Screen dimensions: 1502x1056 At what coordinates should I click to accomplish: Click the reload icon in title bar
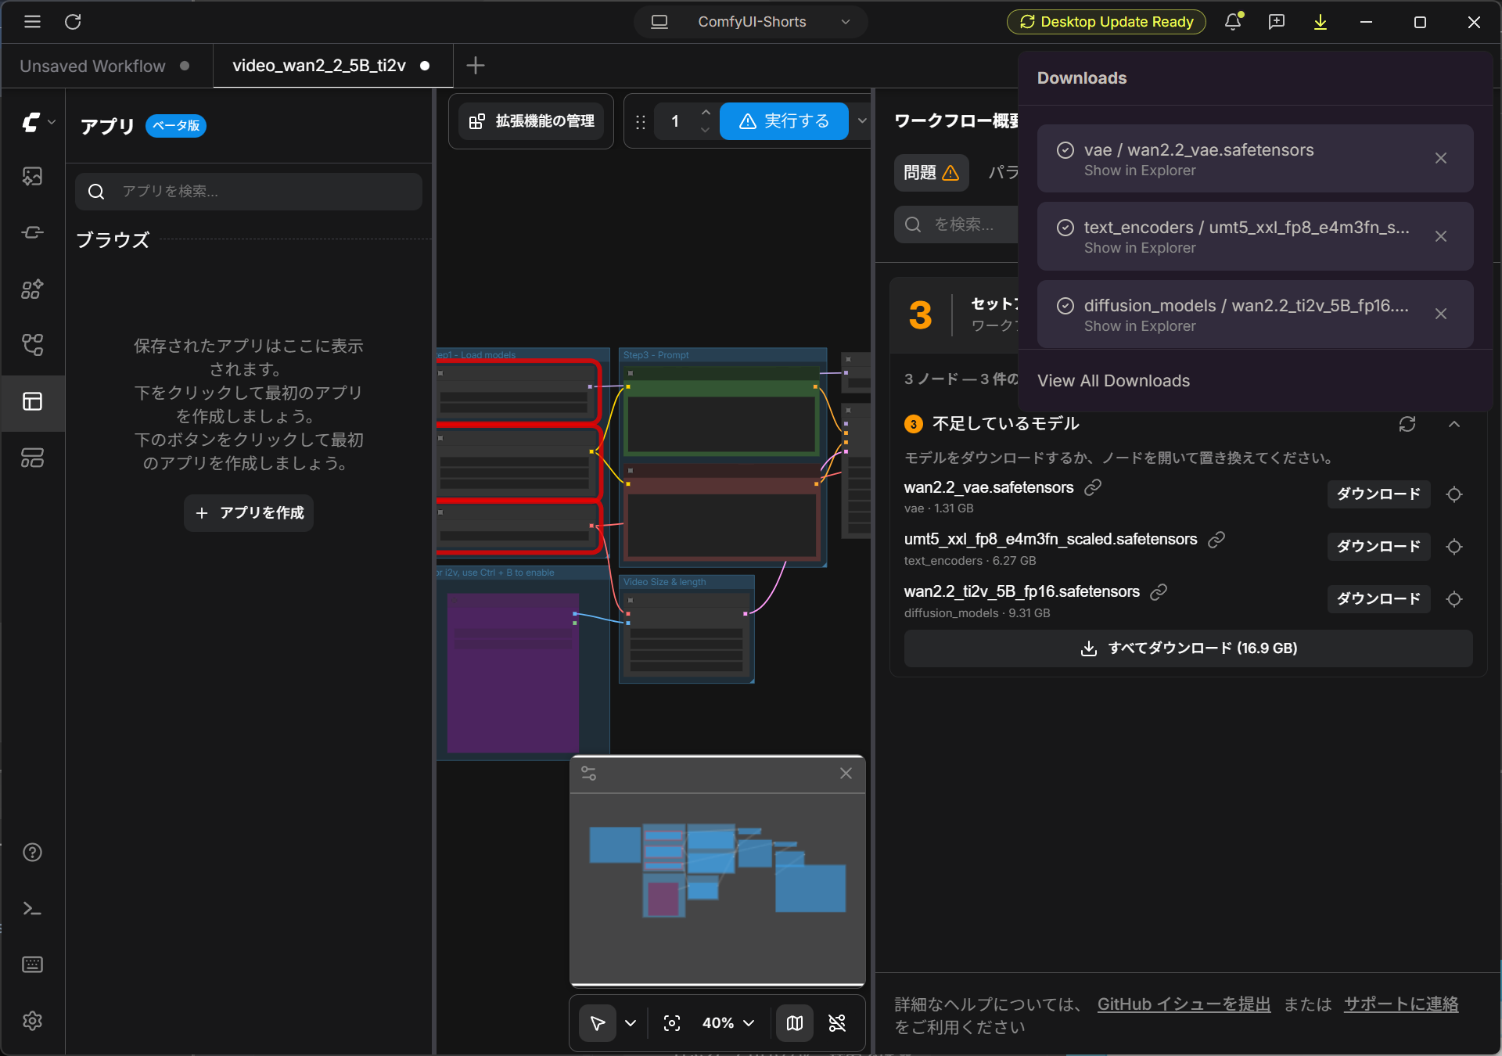[73, 22]
